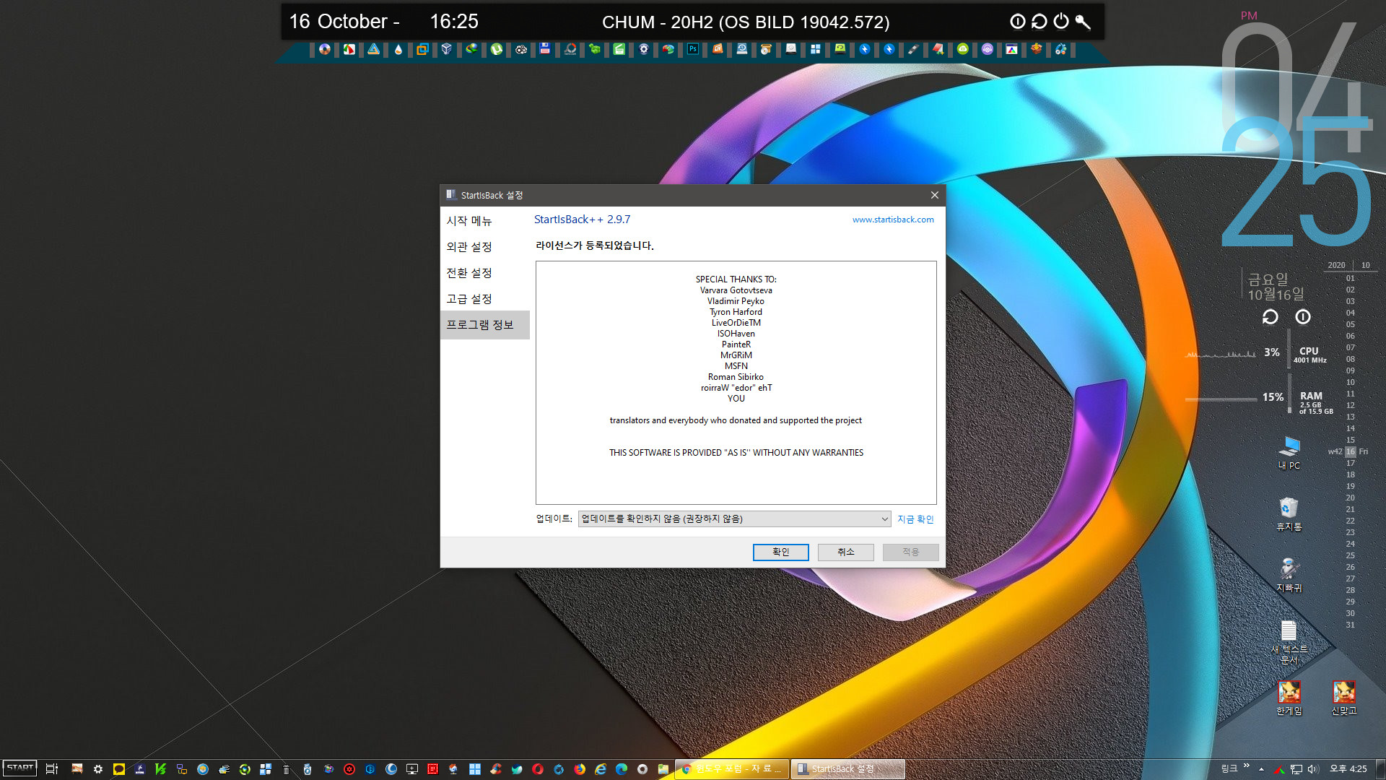
Task: Launch Internet Explorer from the taskbar
Action: pyautogui.click(x=601, y=769)
